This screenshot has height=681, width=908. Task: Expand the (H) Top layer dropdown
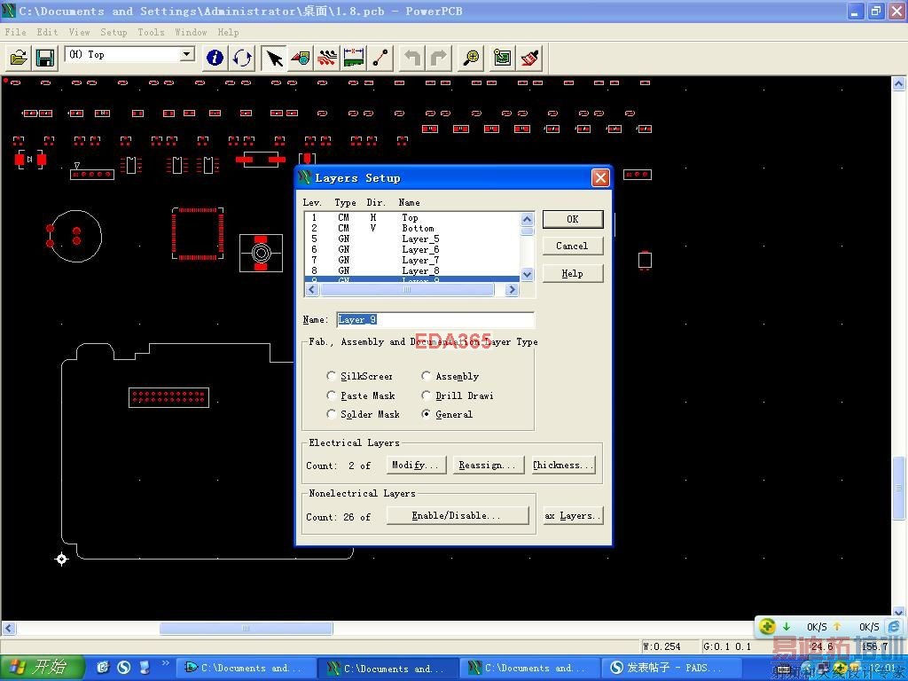(x=186, y=54)
